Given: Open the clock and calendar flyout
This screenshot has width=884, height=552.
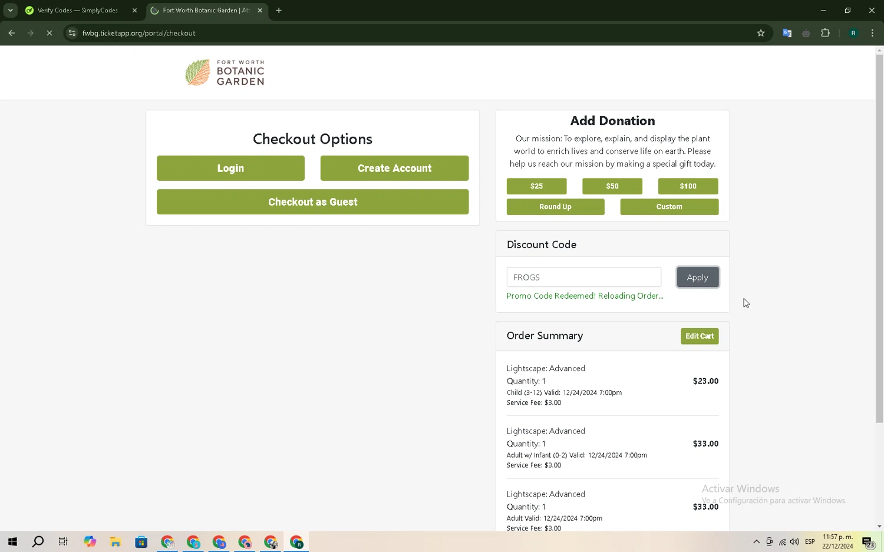Looking at the screenshot, I should click(837, 541).
